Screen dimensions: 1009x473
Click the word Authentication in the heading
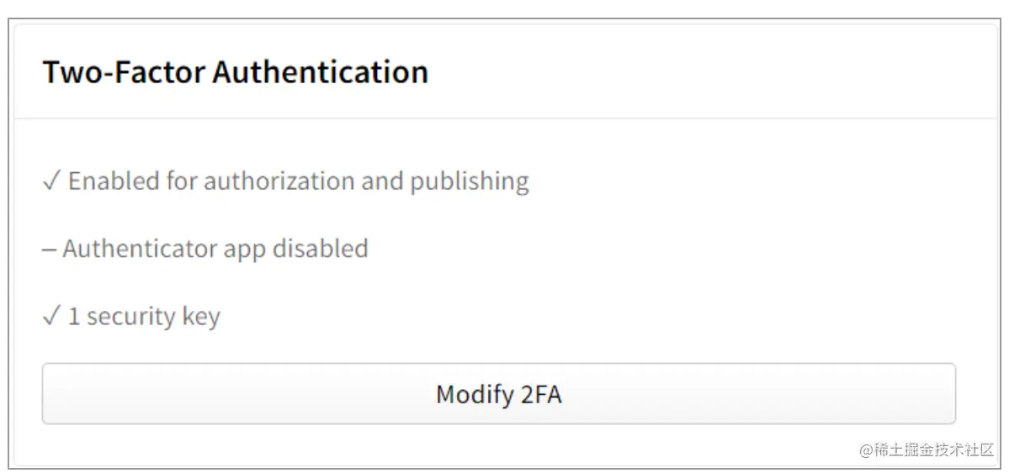click(x=320, y=72)
